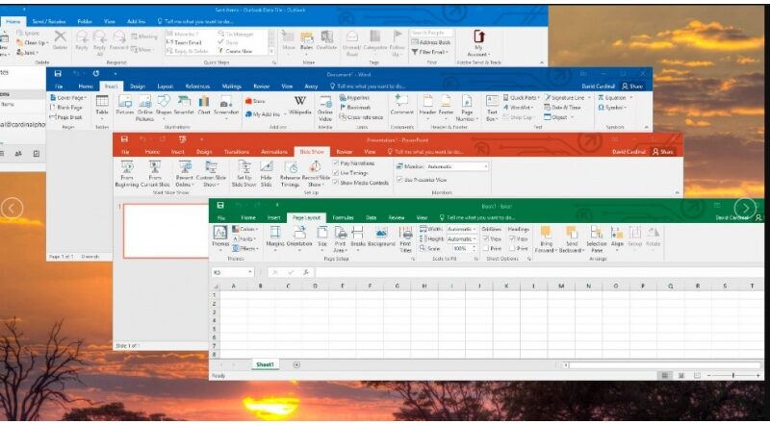
Task: Open Quick Parts dropdown in Word
Action: pyautogui.click(x=521, y=98)
